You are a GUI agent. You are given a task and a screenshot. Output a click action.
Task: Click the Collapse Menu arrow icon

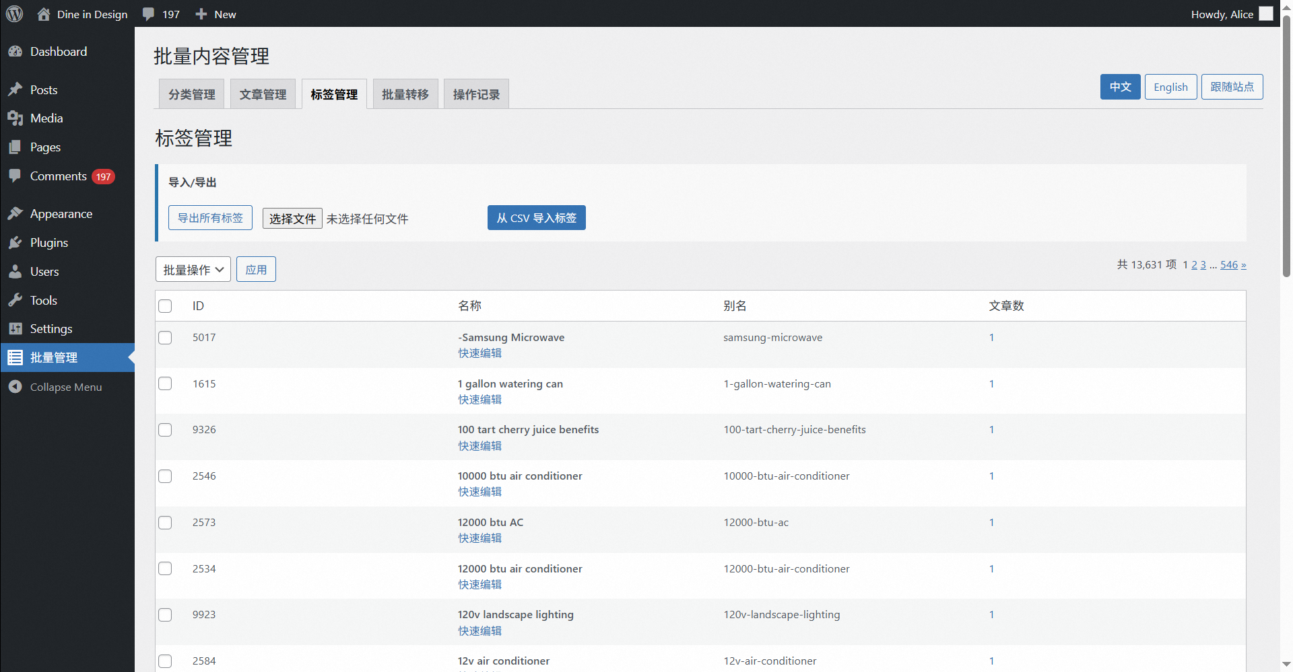point(15,387)
